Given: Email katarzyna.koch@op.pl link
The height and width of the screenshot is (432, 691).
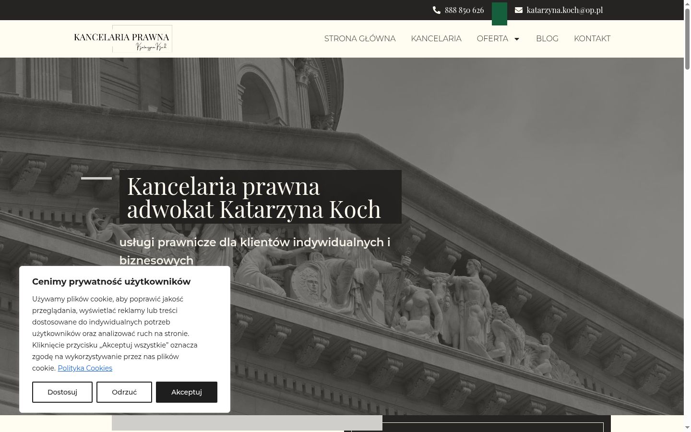Looking at the screenshot, I should [564, 10].
